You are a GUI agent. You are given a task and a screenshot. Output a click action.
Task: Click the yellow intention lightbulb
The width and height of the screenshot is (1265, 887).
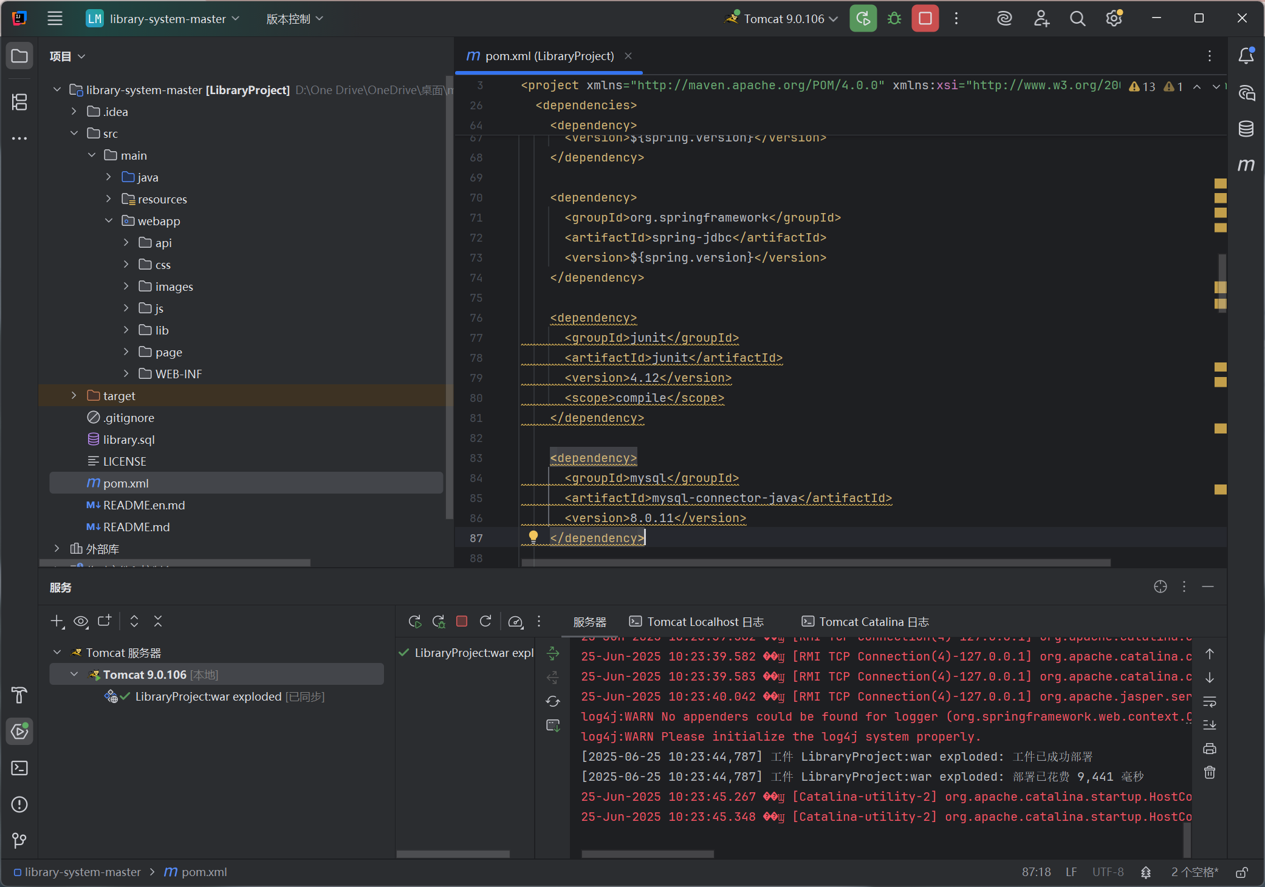(533, 537)
